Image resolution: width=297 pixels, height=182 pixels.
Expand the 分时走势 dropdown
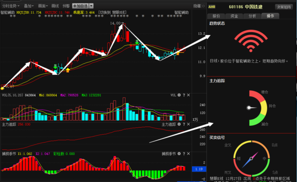(x=11, y=6)
